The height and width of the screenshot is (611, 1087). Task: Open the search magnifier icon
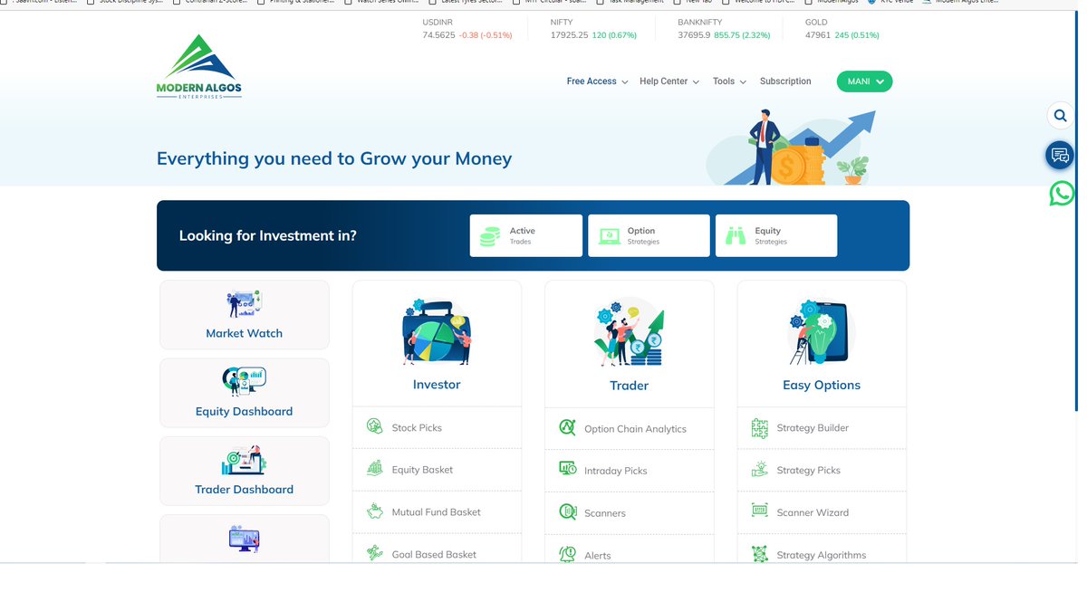click(1060, 116)
